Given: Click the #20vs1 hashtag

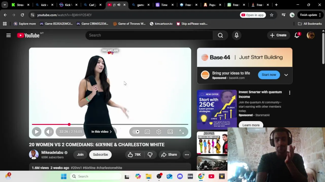Looking at the screenshot, I should click(76, 168).
